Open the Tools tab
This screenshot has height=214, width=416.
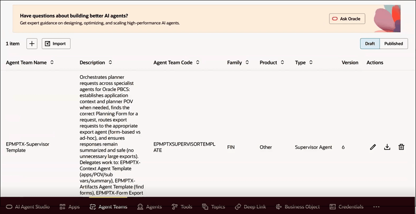182,207
